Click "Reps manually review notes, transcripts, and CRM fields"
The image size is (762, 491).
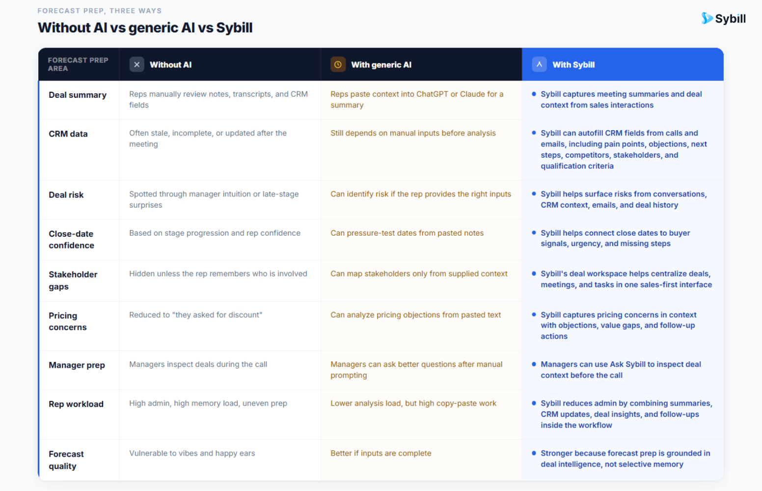click(x=218, y=100)
